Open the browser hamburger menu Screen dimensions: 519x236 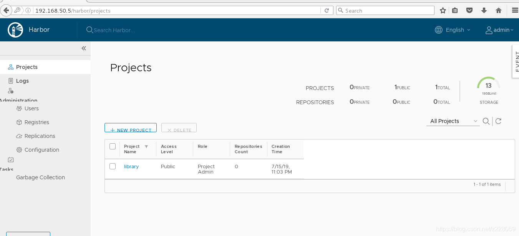[x=515, y=11]
